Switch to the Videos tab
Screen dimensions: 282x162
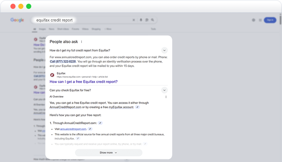85,29
